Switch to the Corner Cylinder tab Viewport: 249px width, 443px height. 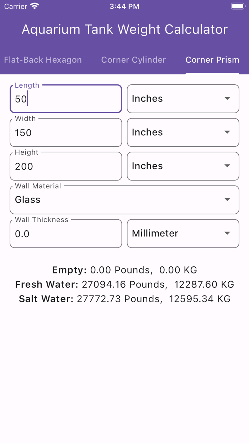tap(133, 60)
